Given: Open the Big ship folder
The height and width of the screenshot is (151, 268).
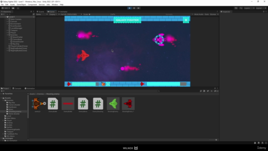Looking at the screenshot, I should point(12,102).
